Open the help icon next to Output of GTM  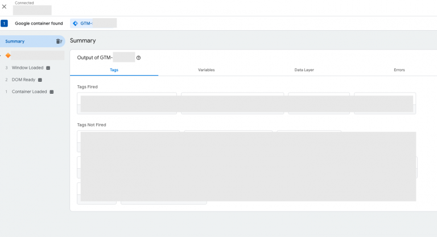click(x=138, y=58)
